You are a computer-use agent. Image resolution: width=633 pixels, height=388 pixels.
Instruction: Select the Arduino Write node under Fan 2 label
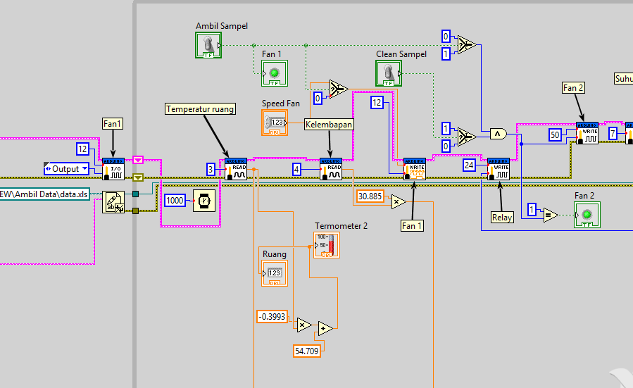(587, 133)
